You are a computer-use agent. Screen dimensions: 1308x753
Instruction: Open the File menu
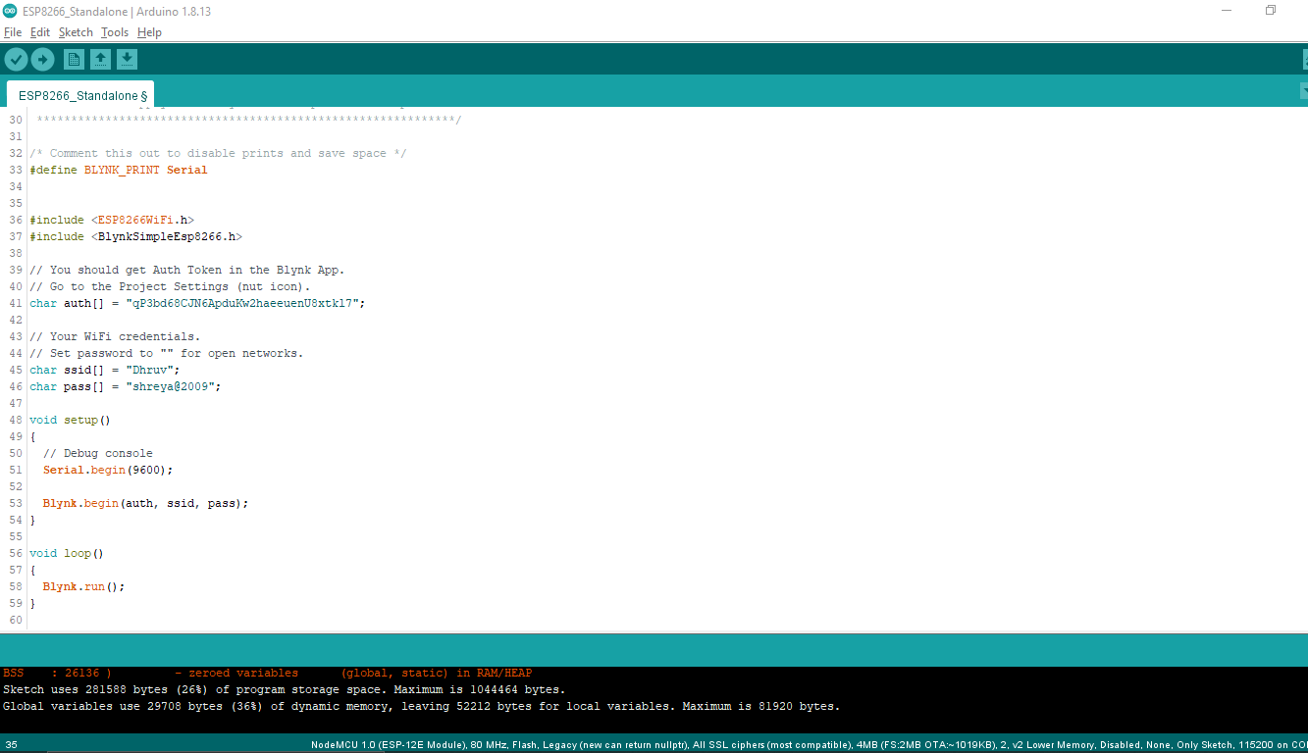13,32
